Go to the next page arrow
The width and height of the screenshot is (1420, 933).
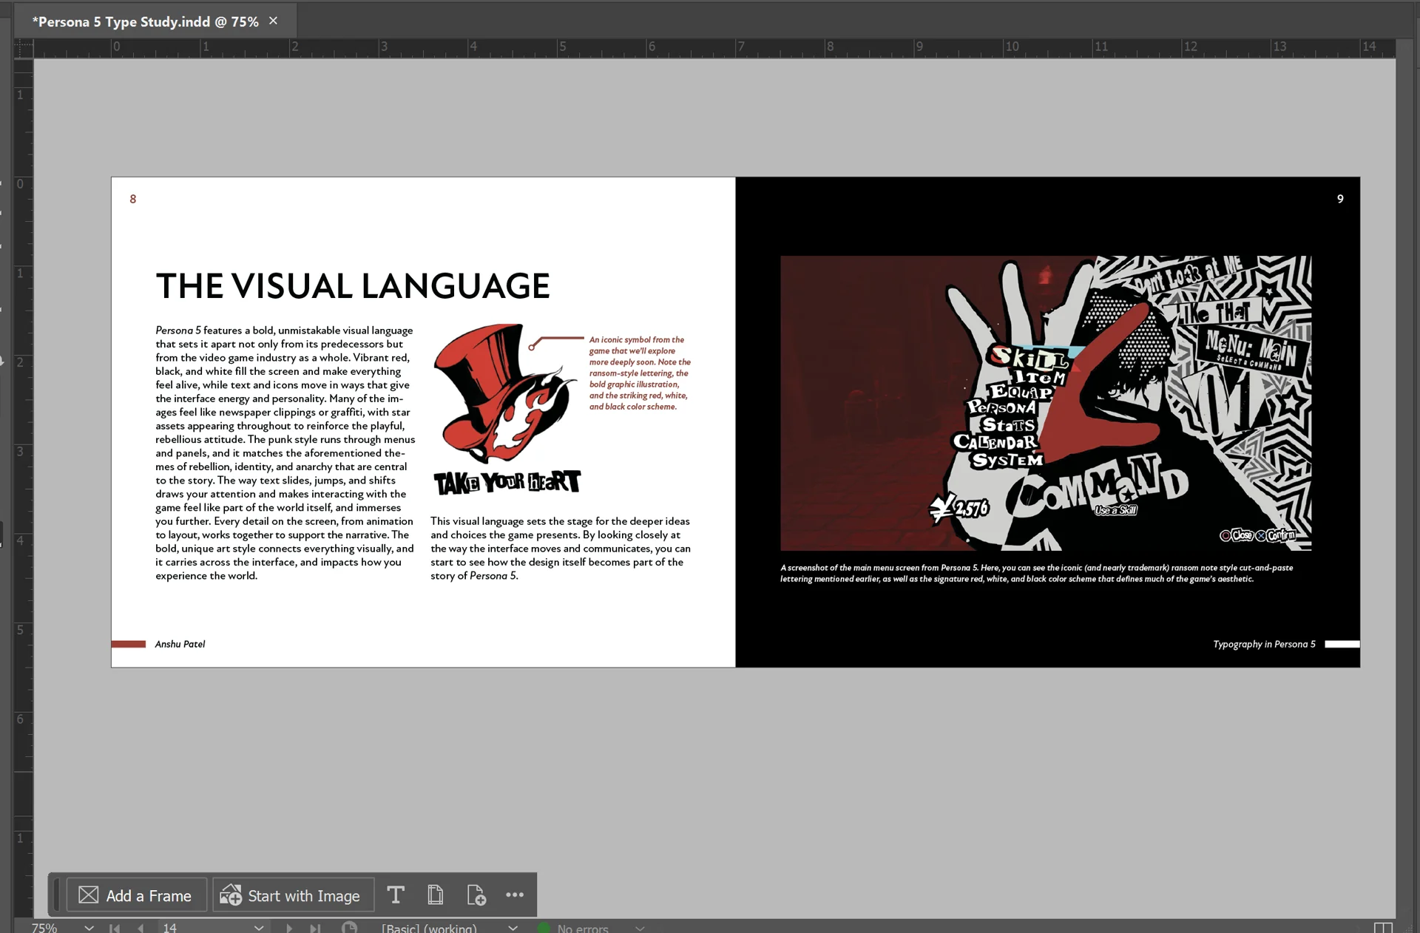[x=289, y=928]
